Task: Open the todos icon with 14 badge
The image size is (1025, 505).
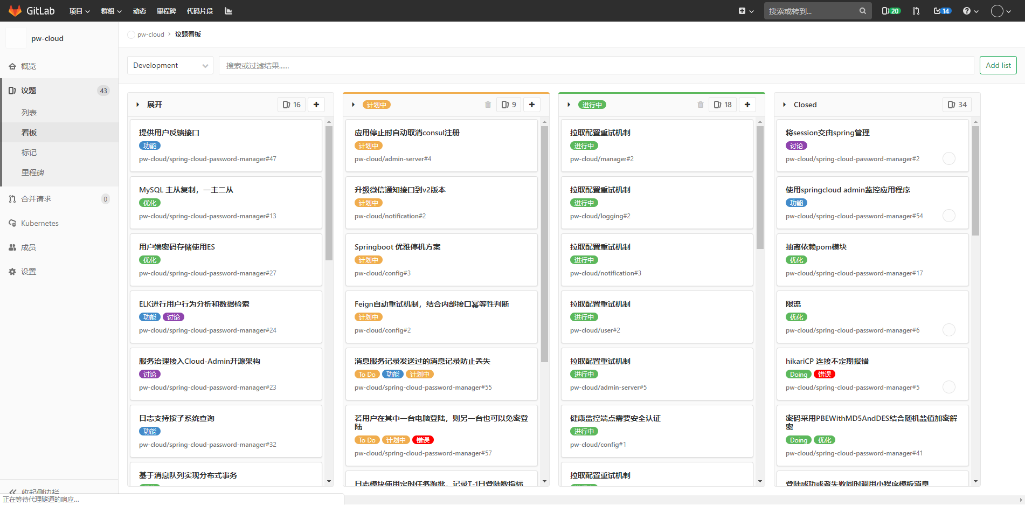Action: (x=941, y=11)
